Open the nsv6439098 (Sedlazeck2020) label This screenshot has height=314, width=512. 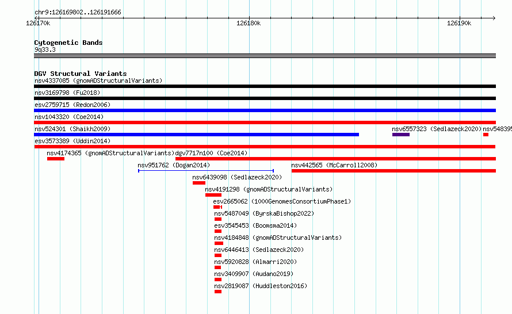pyautogui.click(x=237, y=177)
